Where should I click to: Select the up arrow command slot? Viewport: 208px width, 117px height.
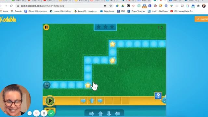click(92, 101)
